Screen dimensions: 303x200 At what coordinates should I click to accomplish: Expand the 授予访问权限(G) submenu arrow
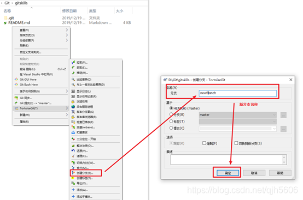pyautogui.click(x=67, y=91)
